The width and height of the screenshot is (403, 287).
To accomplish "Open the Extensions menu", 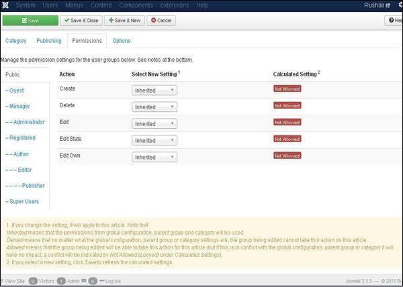I will point(175,5).
